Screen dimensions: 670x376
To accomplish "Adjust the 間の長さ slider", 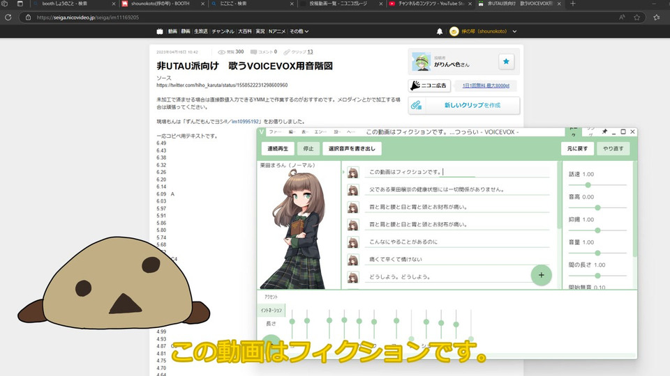I will tap(597, 276).
